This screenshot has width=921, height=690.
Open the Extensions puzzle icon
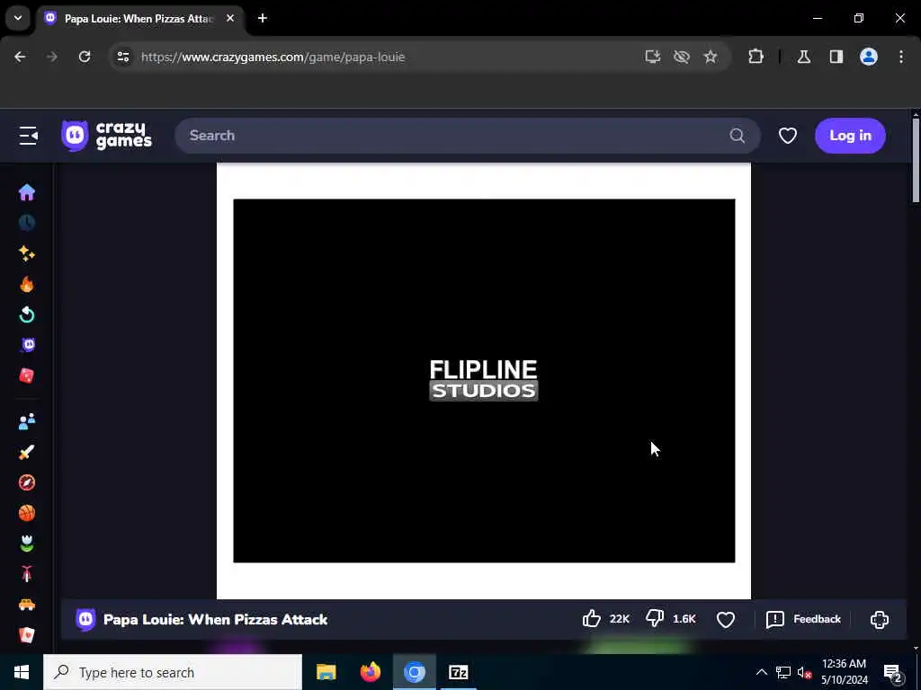click(x=756, y=57)
